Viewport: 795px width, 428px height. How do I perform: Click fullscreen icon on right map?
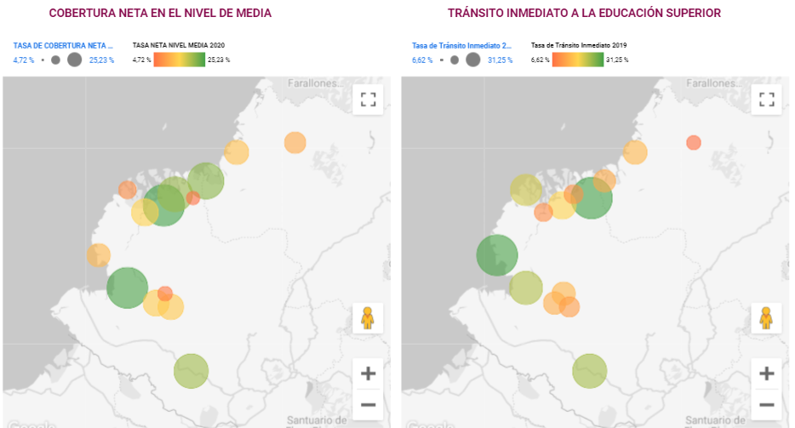[766, 99]
